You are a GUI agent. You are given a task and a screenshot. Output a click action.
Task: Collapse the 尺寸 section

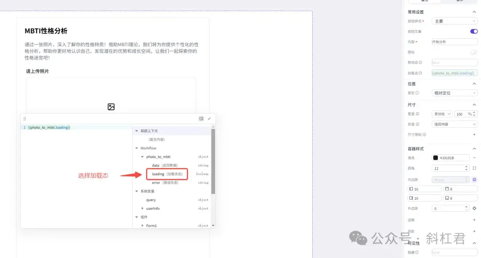pos(474,105)
